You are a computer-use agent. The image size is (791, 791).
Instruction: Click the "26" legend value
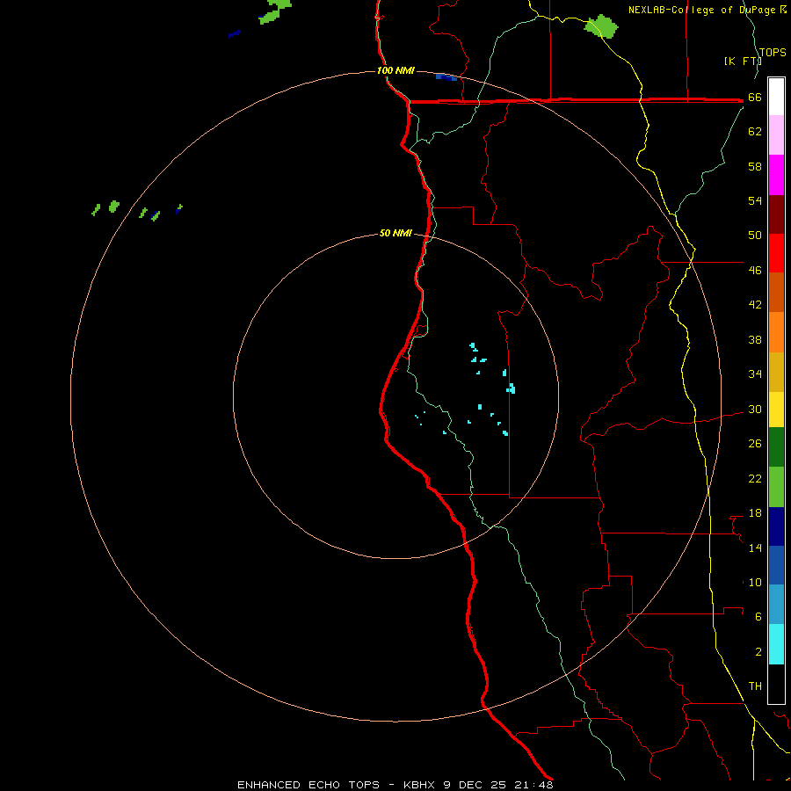pyautogui.click(x=755, y=444)
